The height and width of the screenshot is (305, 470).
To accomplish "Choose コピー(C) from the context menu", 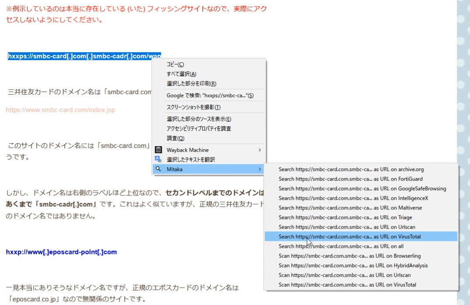I will click(x=209, y=64).
